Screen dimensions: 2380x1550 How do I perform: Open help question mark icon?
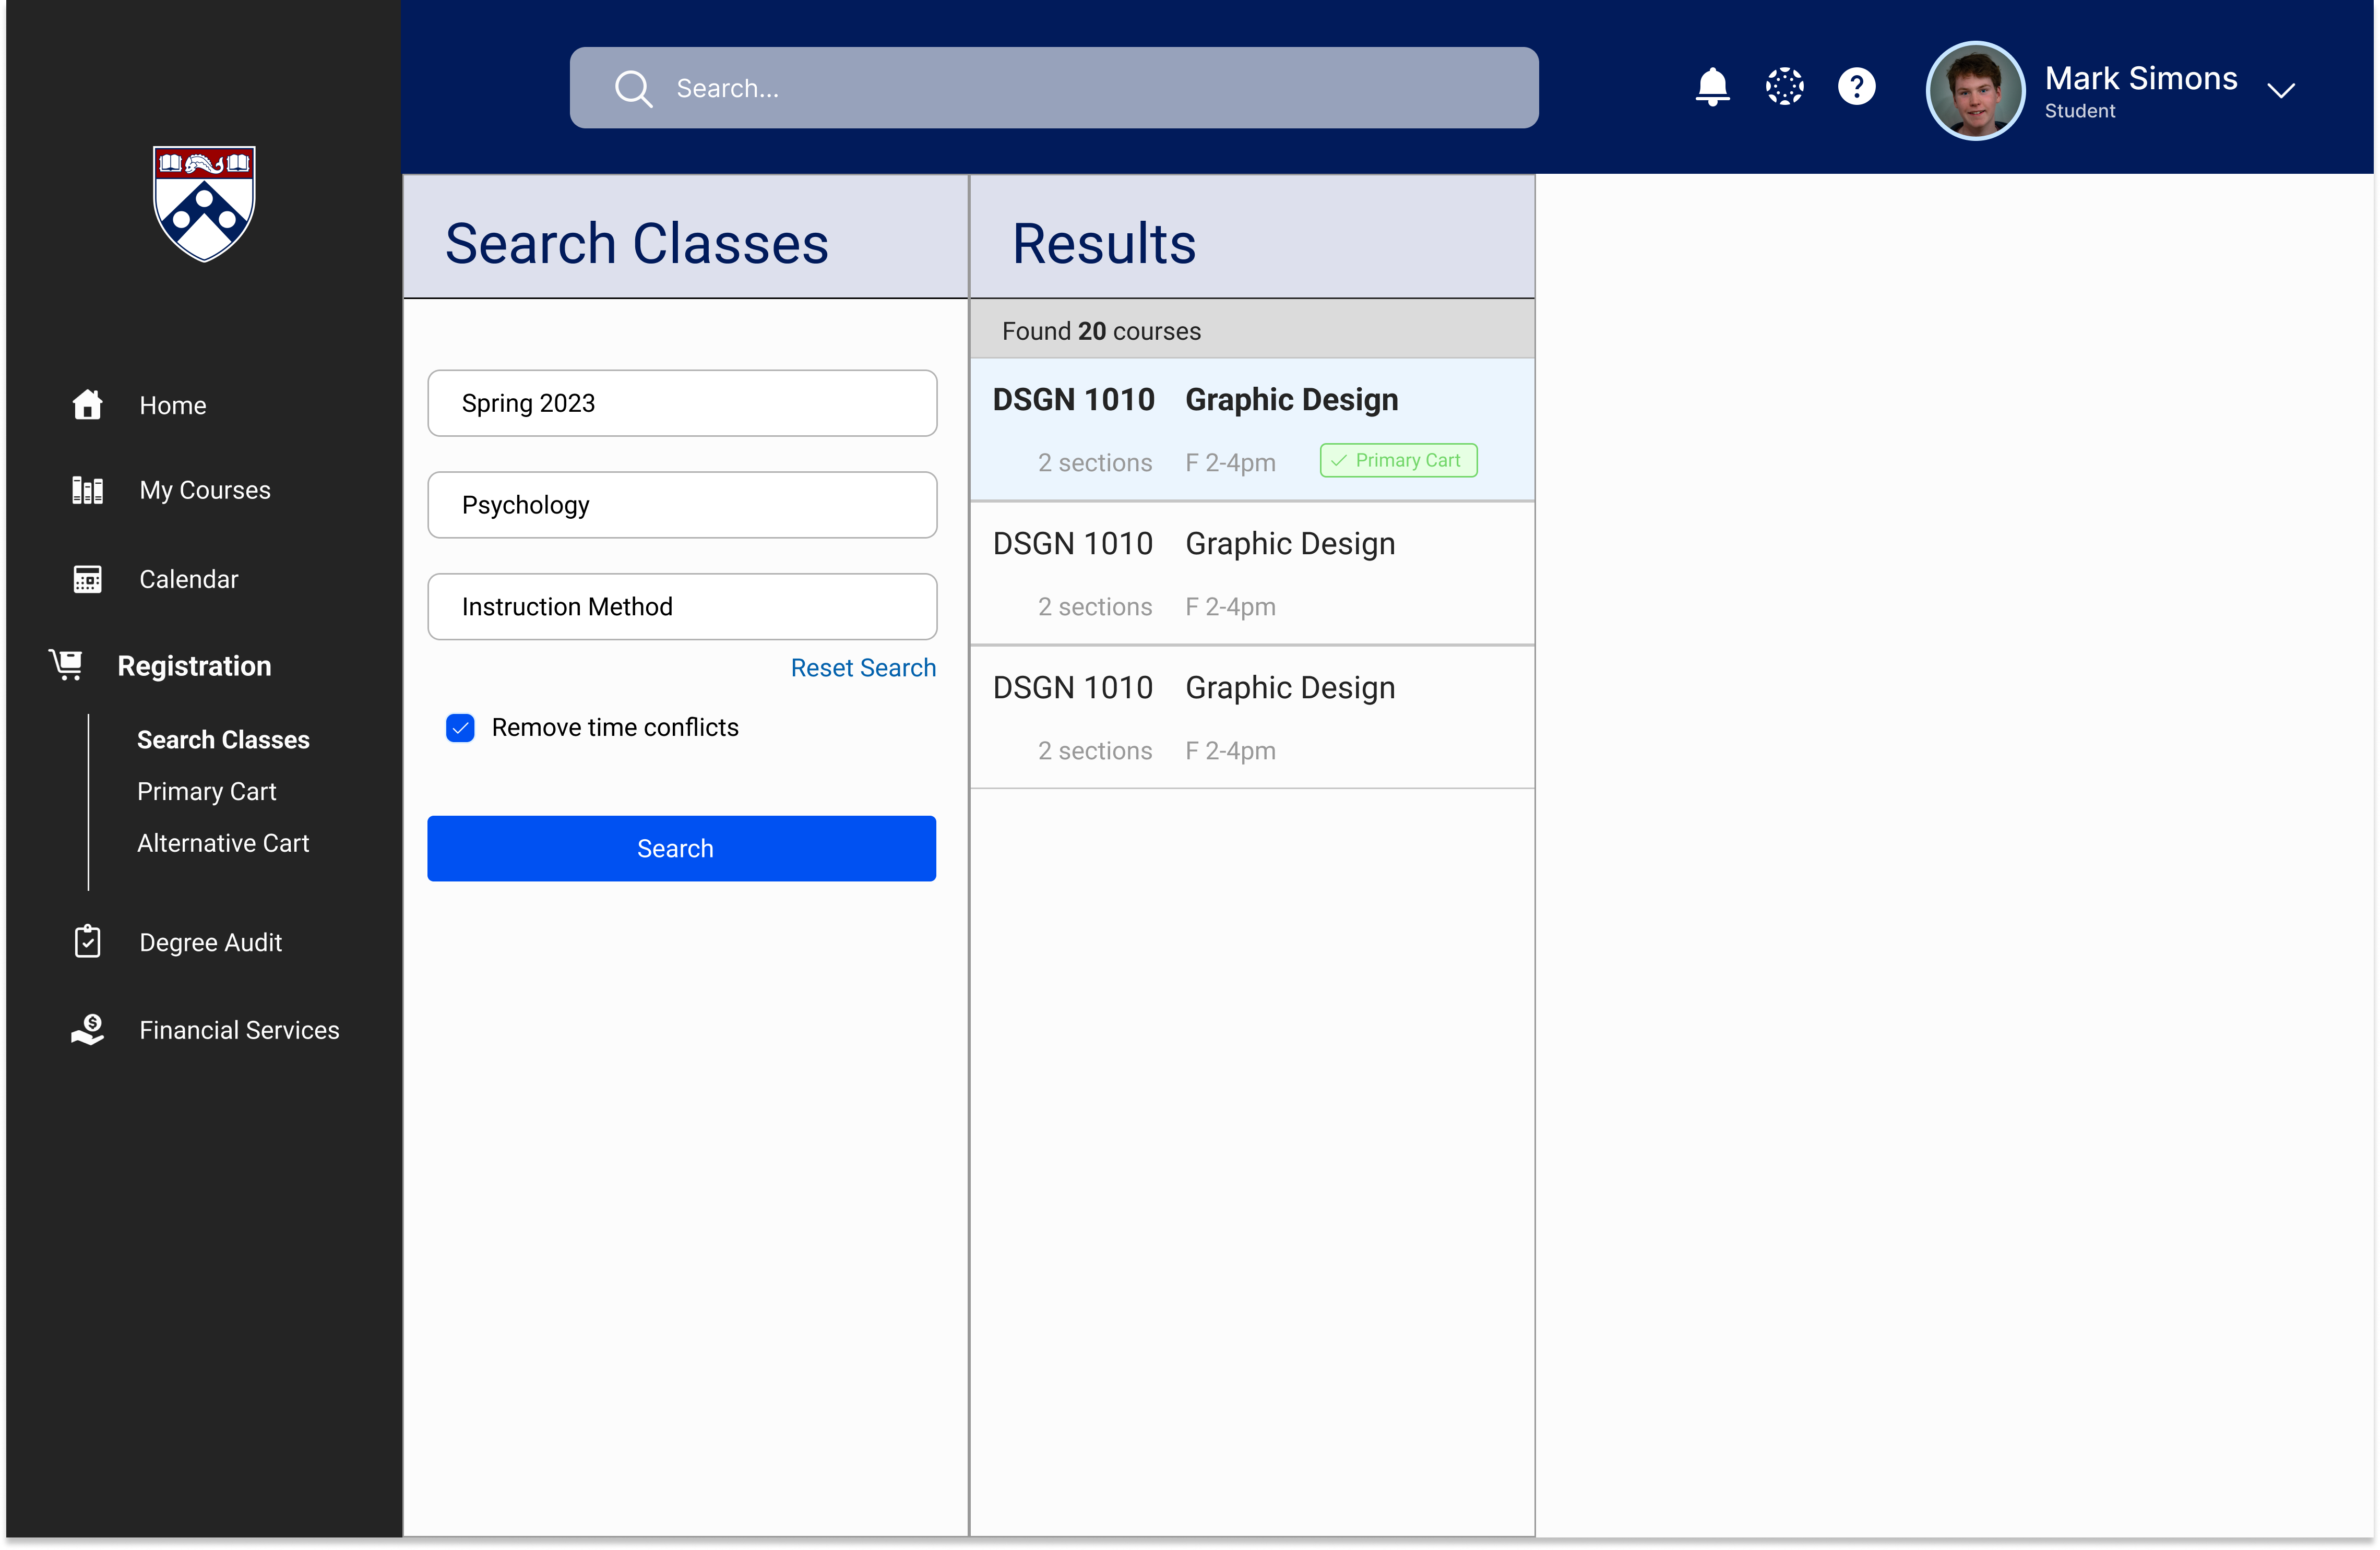pyautogui.click(x=1856, y=87)
